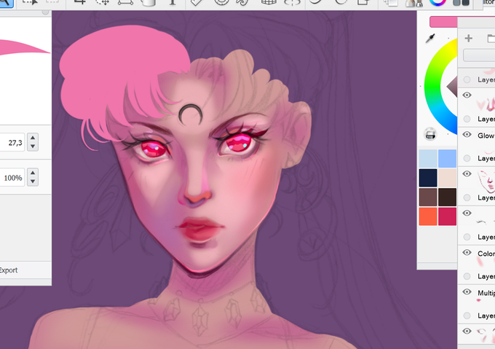Choose the medium brown swatch
This screenshot has width=495, height=349.
coord(428,197)
